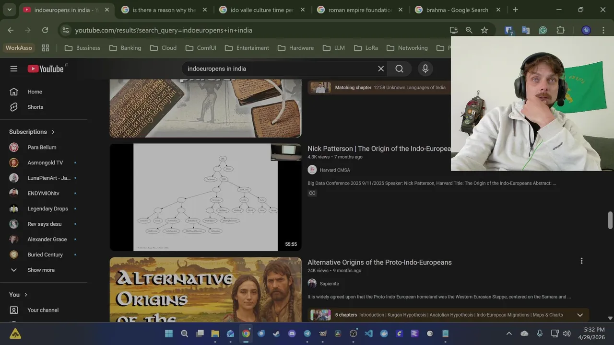Screen dimensions: 614x345
Task: Open the Bitwarden extension with badge 7
Action: [509, 30]
